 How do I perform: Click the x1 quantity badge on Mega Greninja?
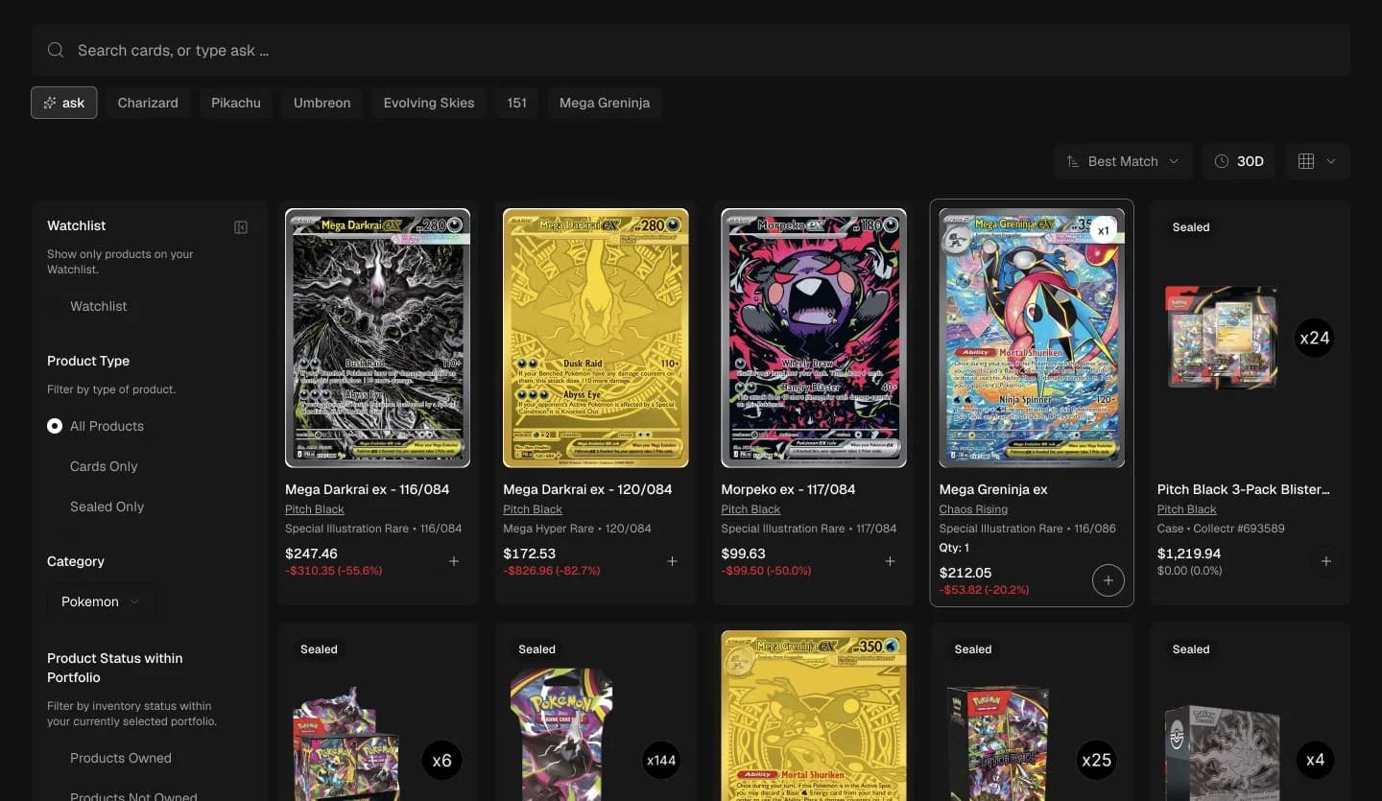click(1104, 230)
